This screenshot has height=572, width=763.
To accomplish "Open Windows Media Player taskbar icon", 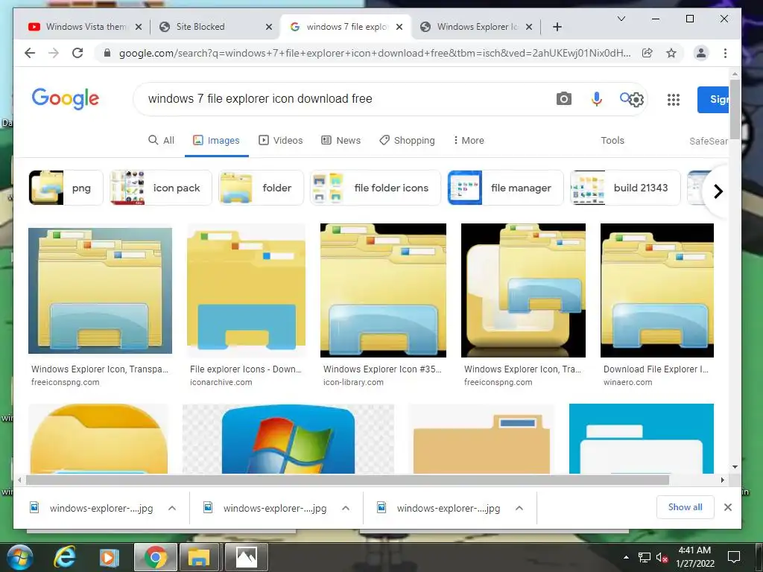I will point(109,557).
